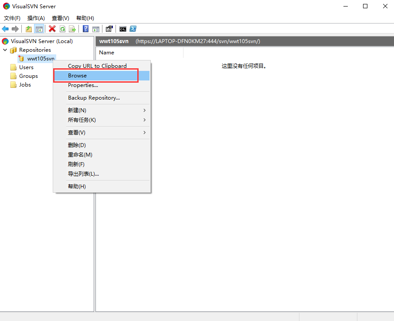Click the Name column header
This screenshot has height=321, width=394.
[x=107, y=53]
